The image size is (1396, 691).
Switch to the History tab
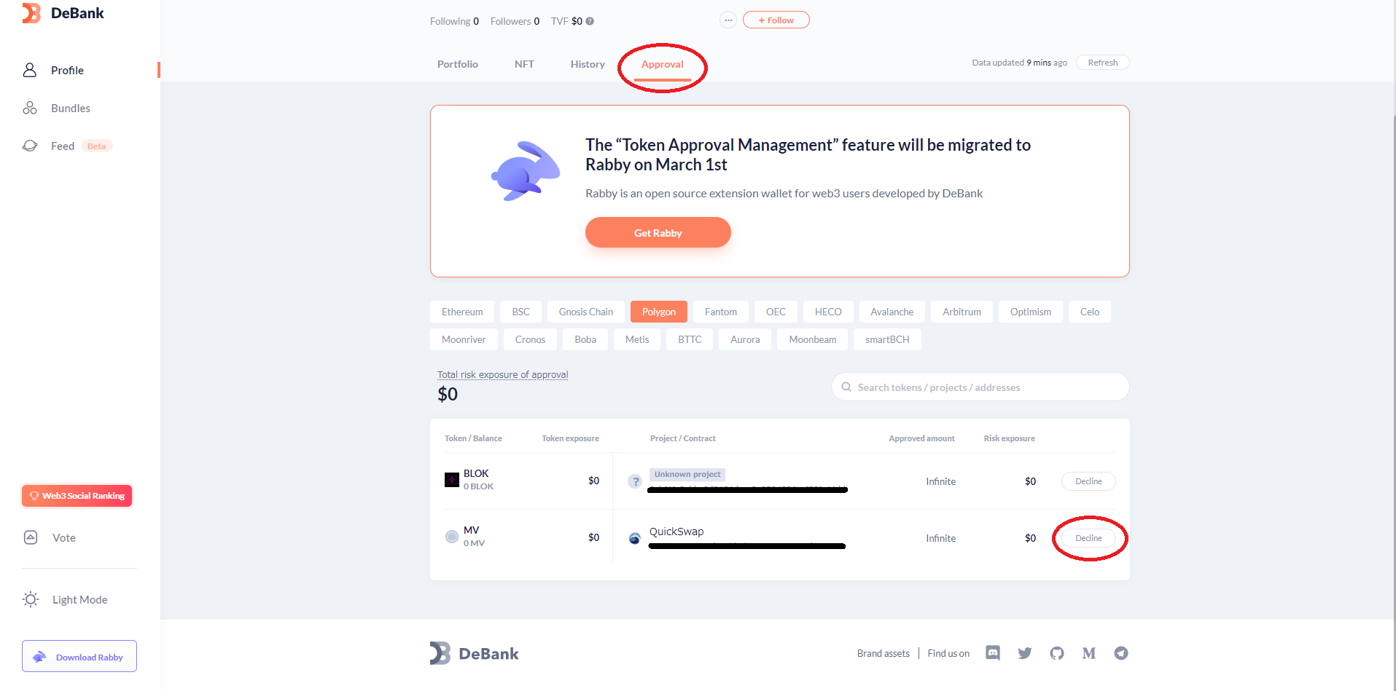click(588, 64)
